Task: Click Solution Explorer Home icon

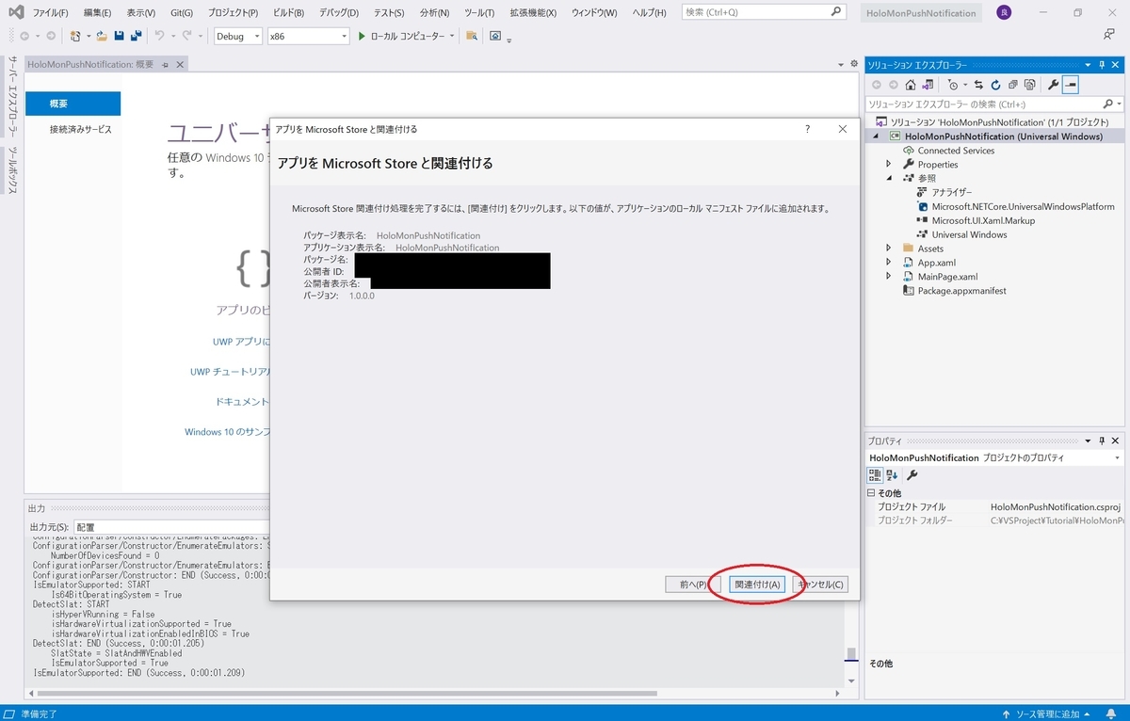Action: click(x=910, y=85)
